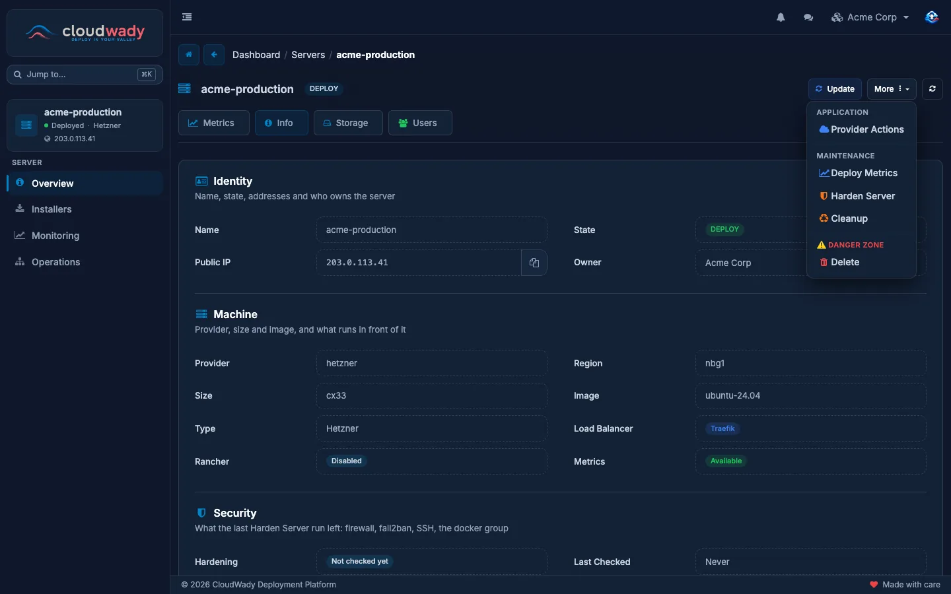951x594 pixels.
Task: Click the Type value Hetzner
Action: 432,428
